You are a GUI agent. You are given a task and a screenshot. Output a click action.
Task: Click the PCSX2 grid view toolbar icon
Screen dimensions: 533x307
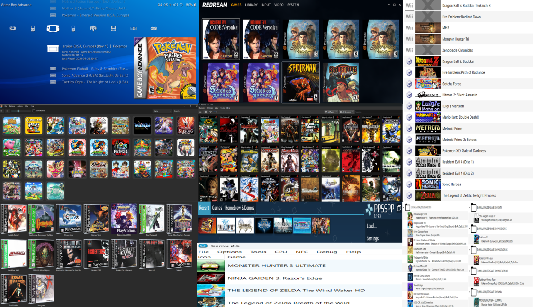point(206,112)
